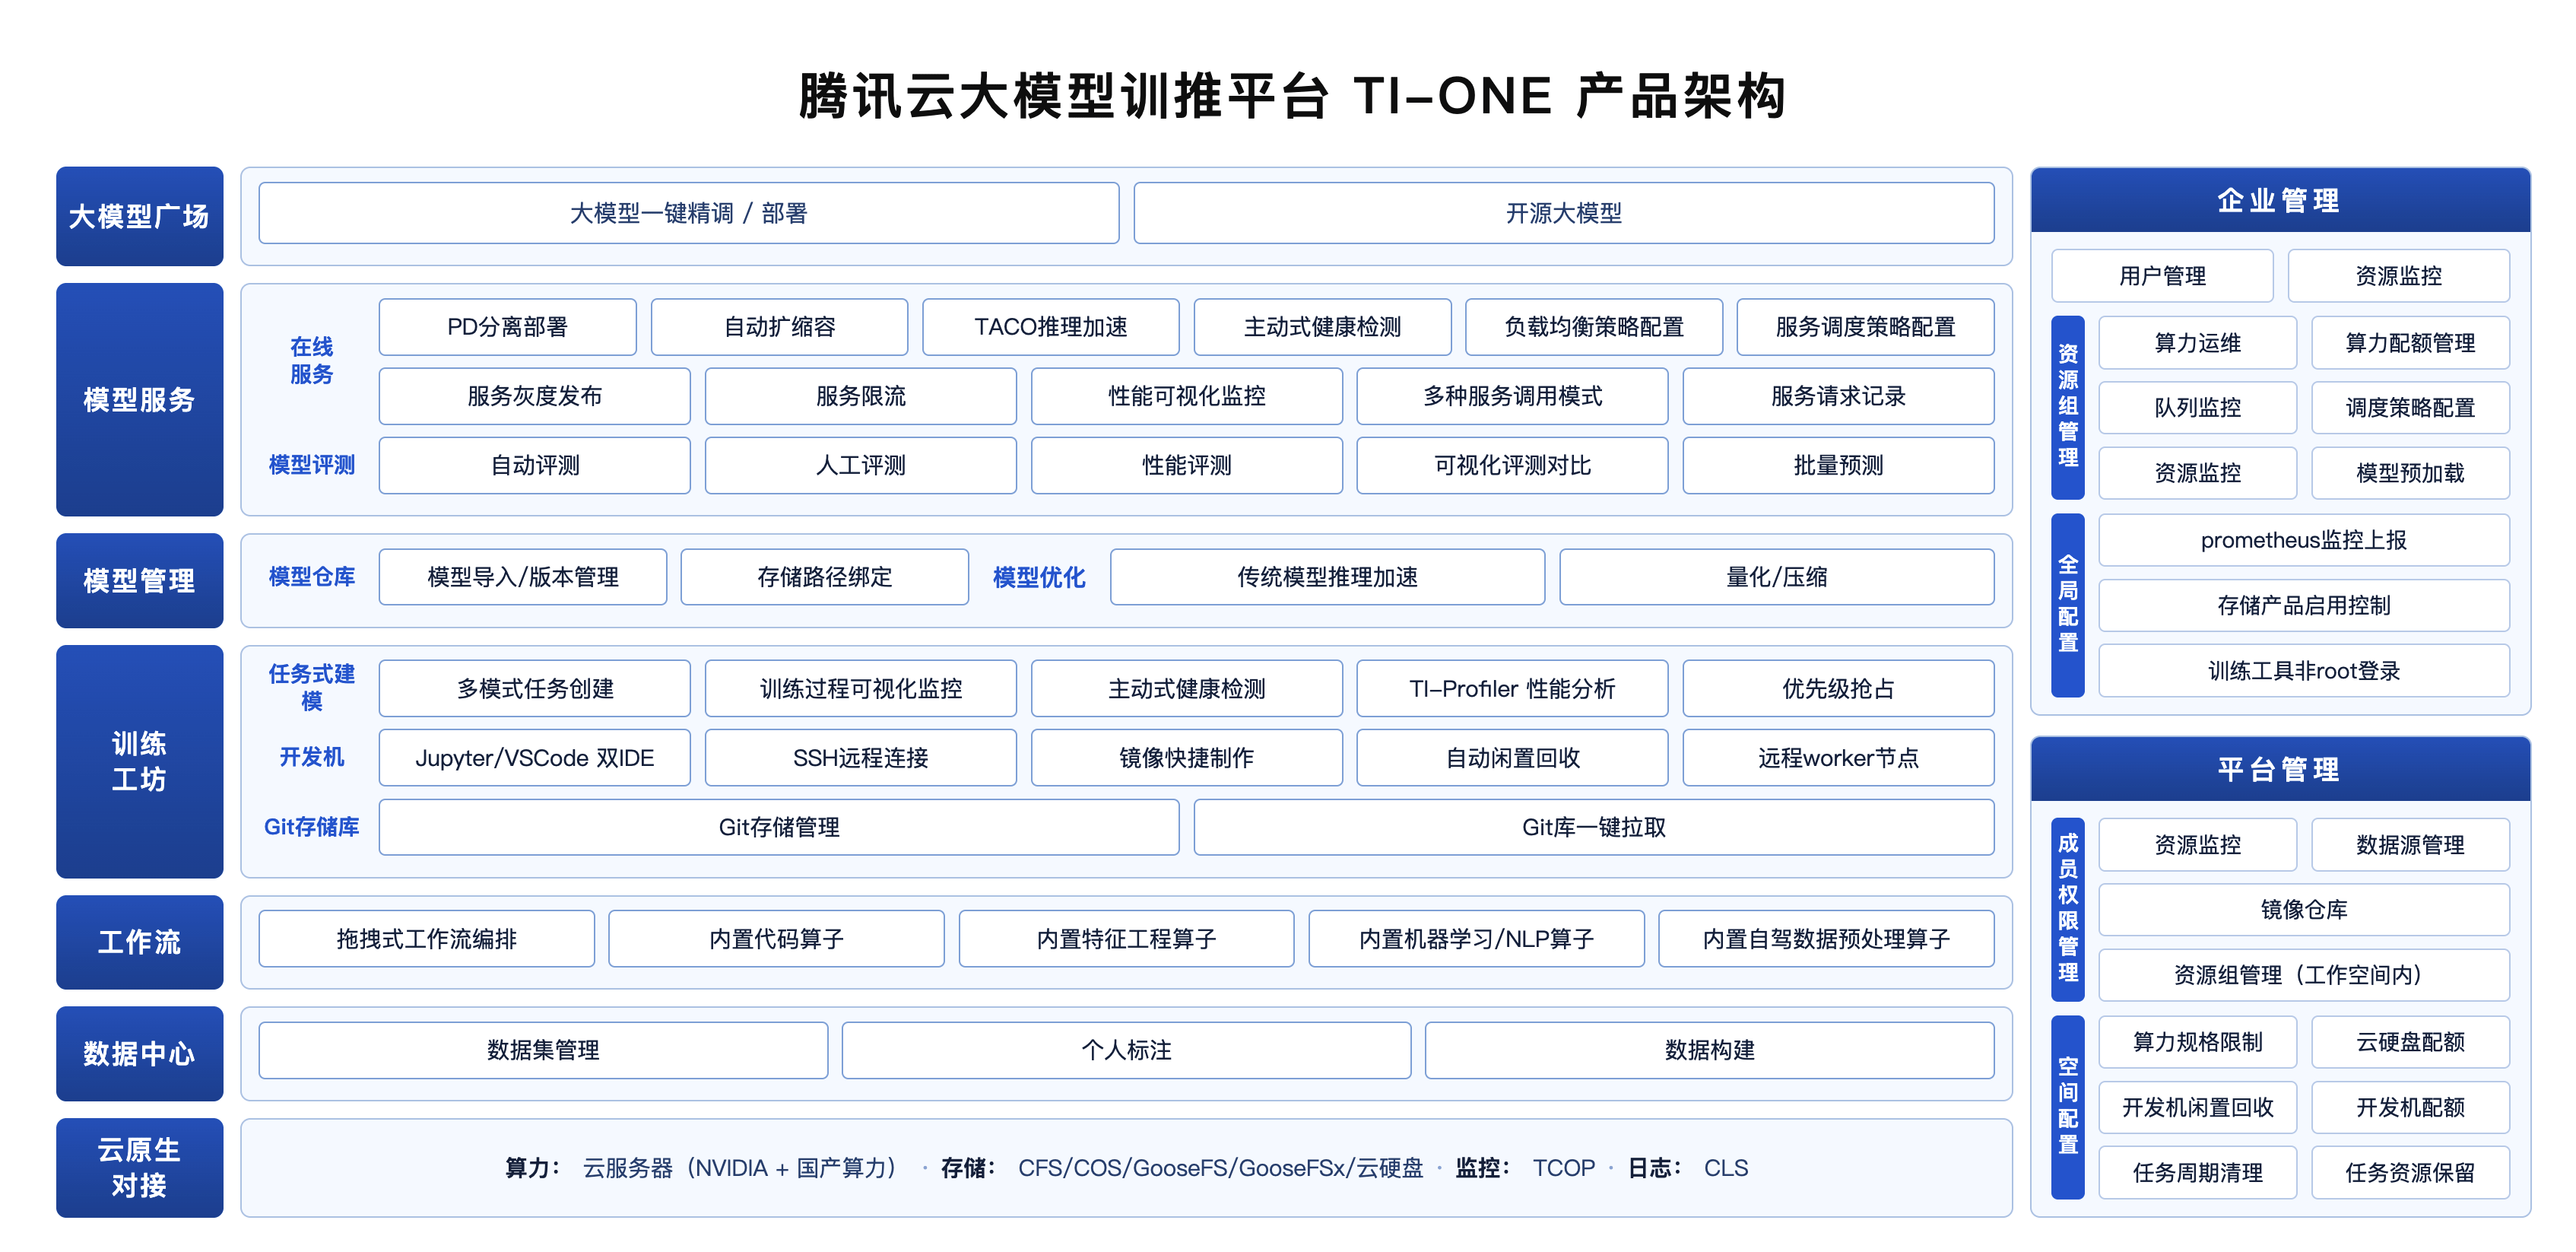Click the Git存储管理 box
2576x1252 pixels.
click(x=779, y=827)
